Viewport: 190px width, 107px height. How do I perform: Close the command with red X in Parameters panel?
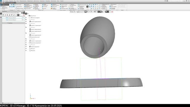[x=24, y=15]
